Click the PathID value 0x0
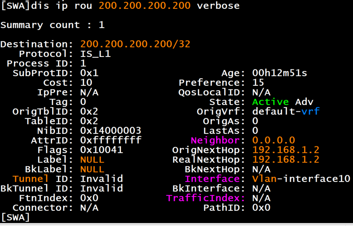 (x=261, y=208)
